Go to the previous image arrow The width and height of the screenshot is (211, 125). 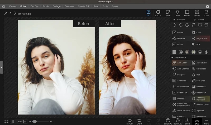(x=11, y=13)
